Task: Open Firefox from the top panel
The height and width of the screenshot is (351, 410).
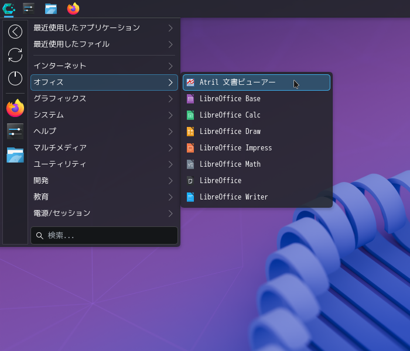Action: pos(73,9)
